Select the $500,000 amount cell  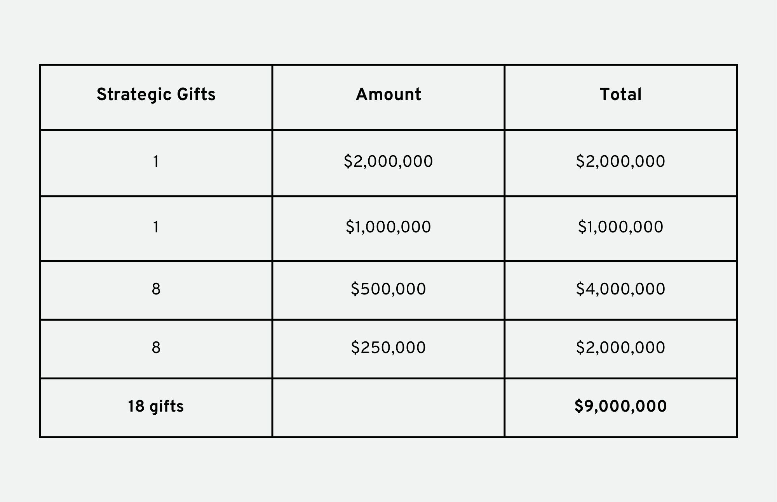coord(388,290)
